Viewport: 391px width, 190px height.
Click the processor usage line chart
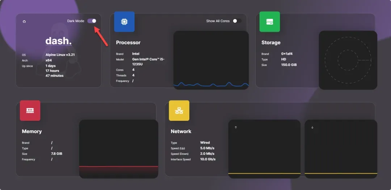tap(211, 60)
